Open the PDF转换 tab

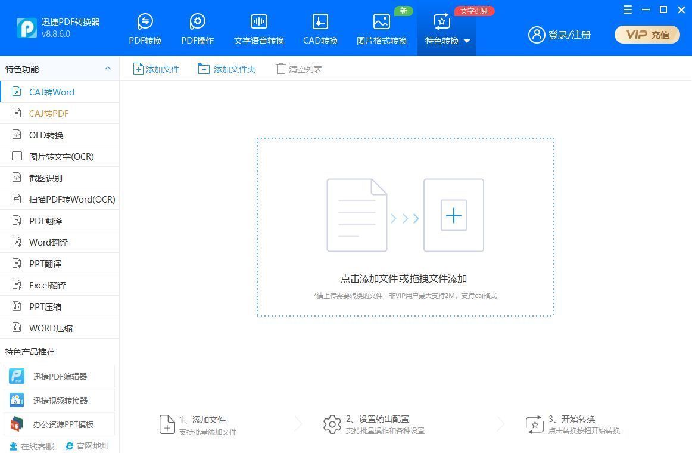click(x=145, y=29)
